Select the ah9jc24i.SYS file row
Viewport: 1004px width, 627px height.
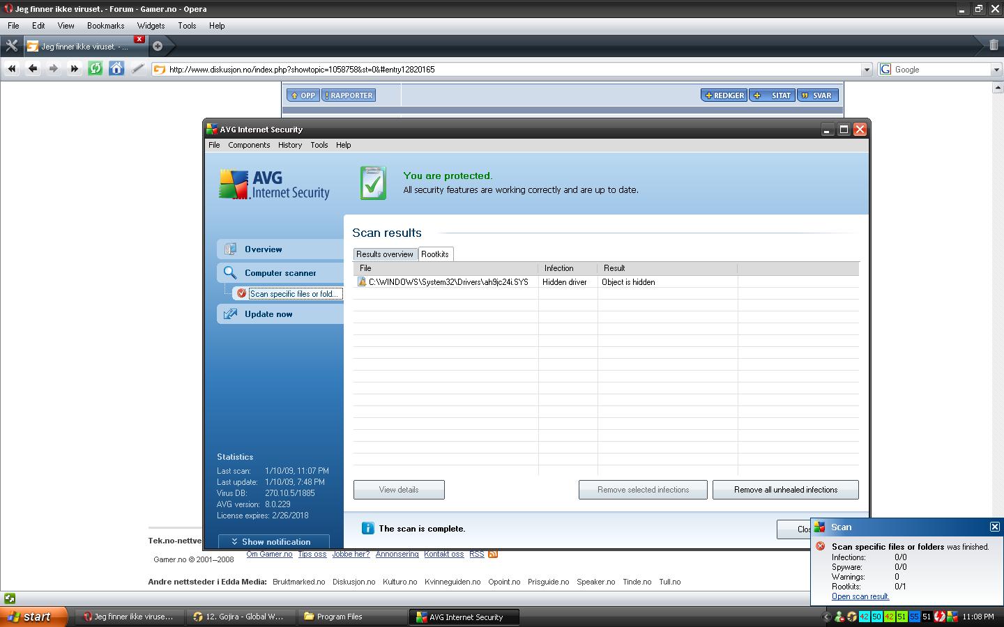click(x=606, y=282)
